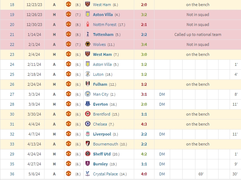Click the Manchester United crest in matchday 18 row

(x=68, y=4)
